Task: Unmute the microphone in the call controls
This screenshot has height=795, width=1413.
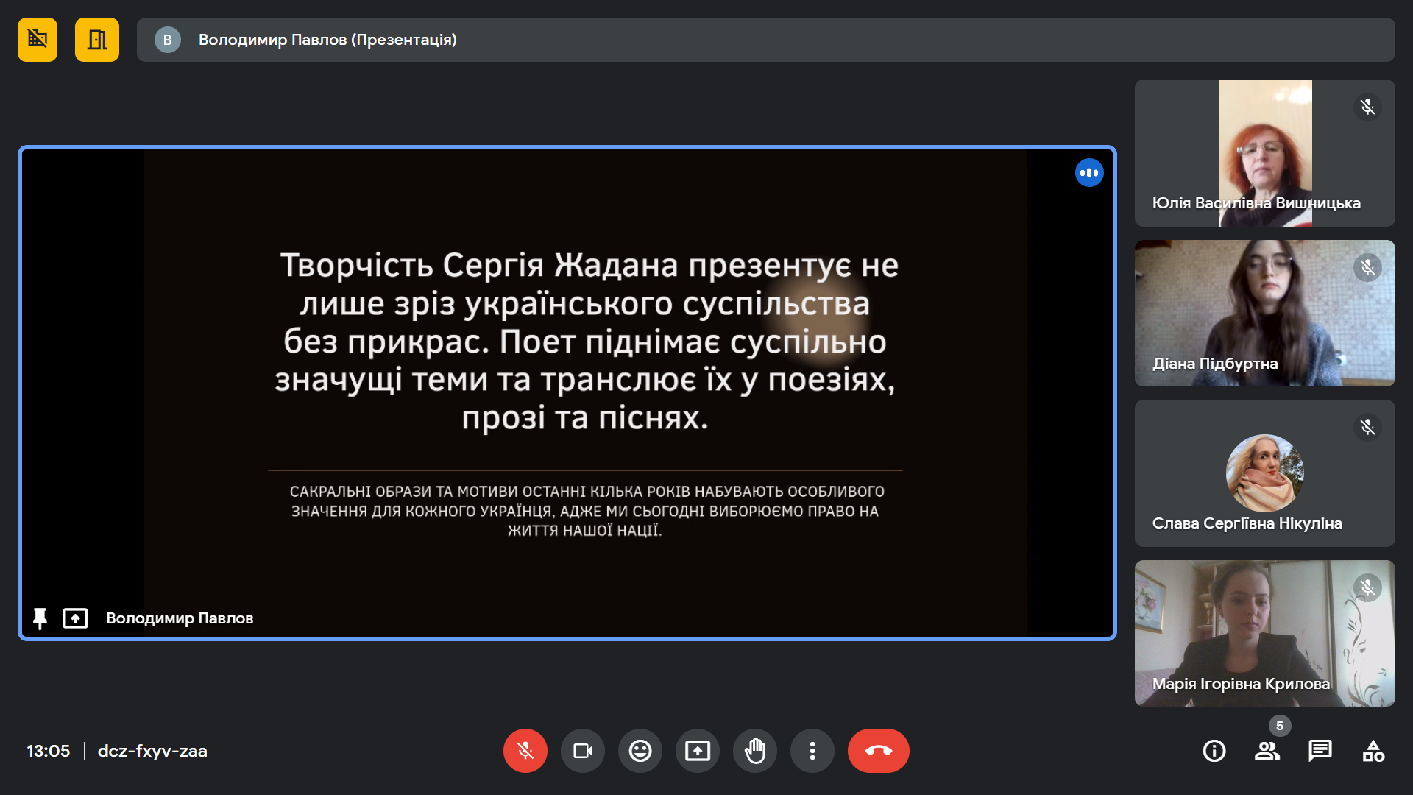Action: point(525,751)
